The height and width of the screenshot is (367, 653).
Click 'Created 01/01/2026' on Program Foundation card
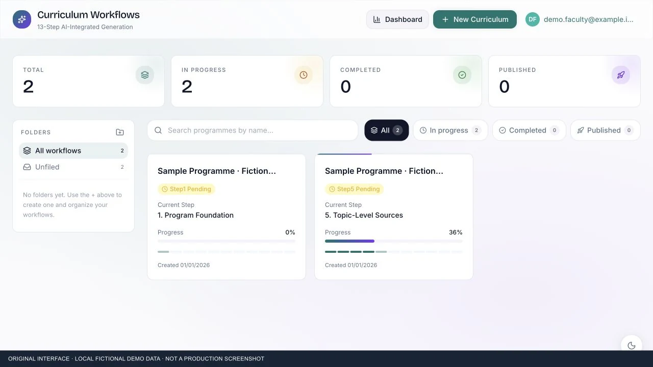(x=184, y=265)
